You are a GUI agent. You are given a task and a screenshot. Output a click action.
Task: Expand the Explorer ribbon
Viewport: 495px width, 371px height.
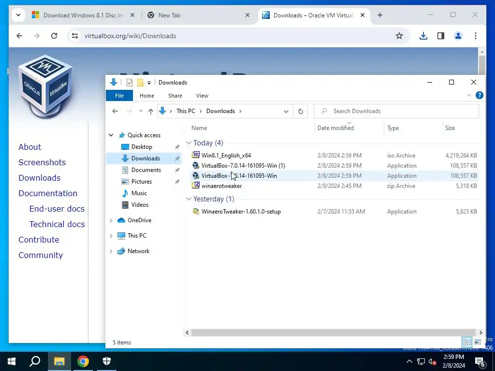(469, 95)
